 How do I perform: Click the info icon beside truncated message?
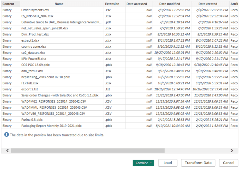coord(6,135)
